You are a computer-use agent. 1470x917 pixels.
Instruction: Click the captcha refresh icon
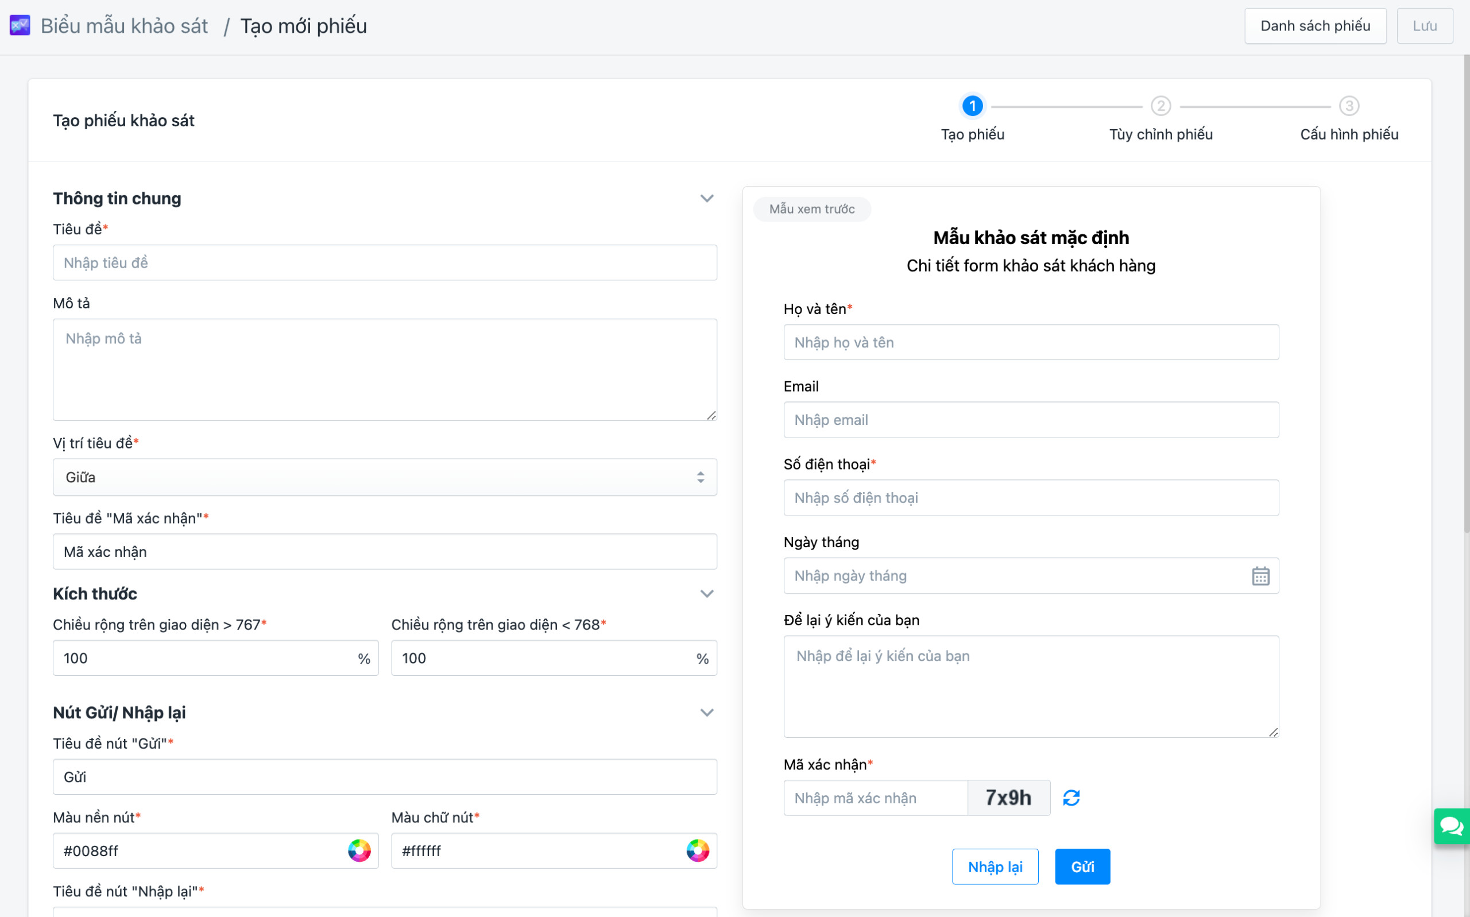click(x=1071, y=798)
